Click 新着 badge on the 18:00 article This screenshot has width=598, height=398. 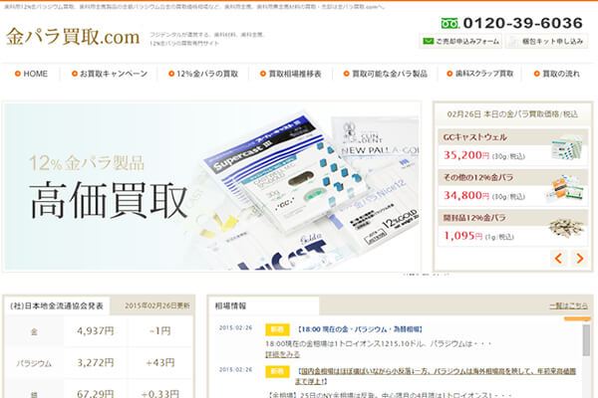pos(277,329)
